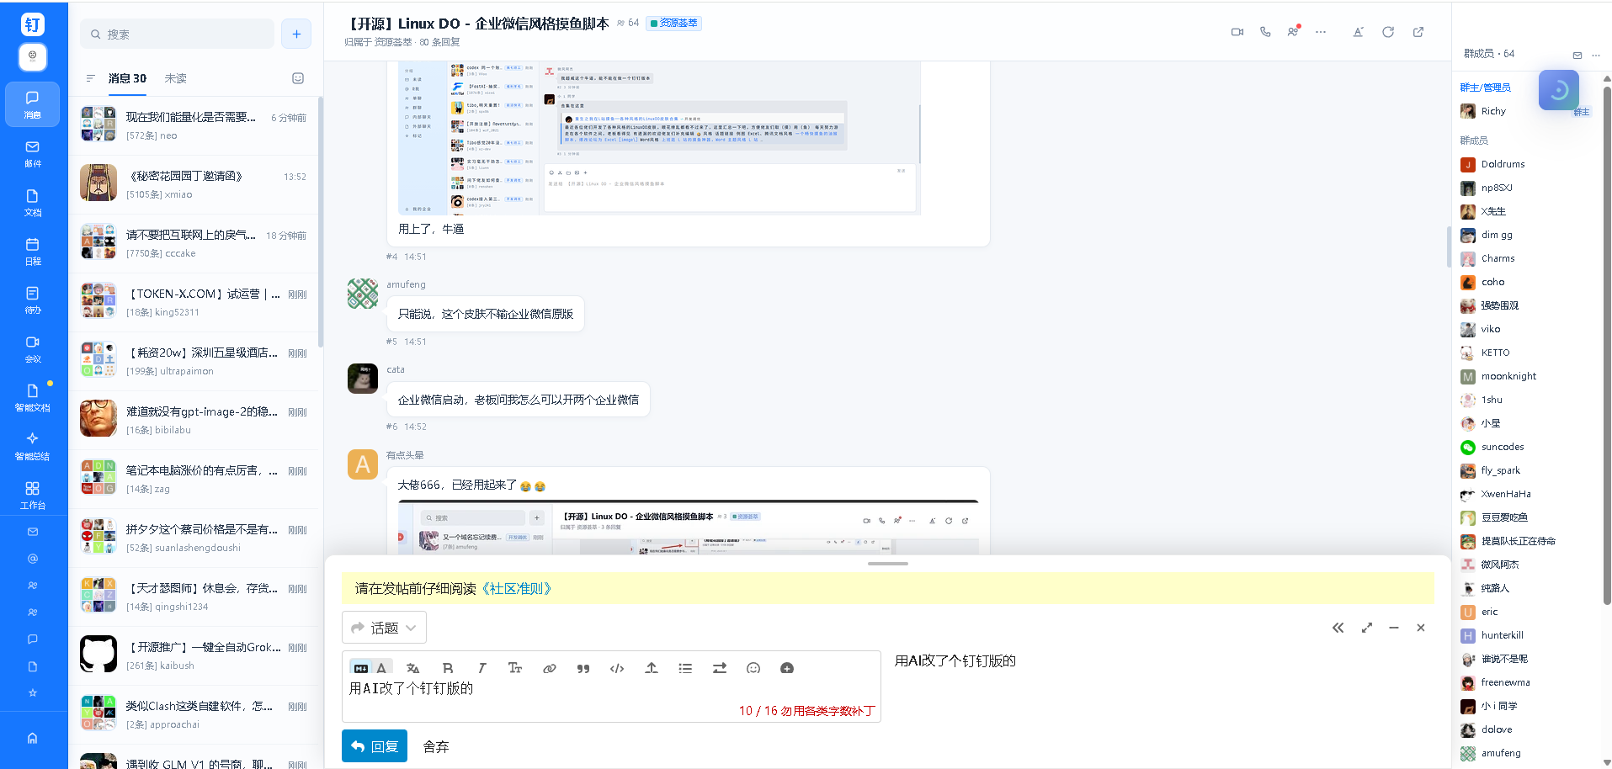
Task: Open the 文档 documents section
Action: click(32, 202)
